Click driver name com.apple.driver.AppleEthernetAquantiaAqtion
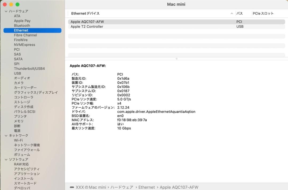The image size is (288, 190). [156, 112]
